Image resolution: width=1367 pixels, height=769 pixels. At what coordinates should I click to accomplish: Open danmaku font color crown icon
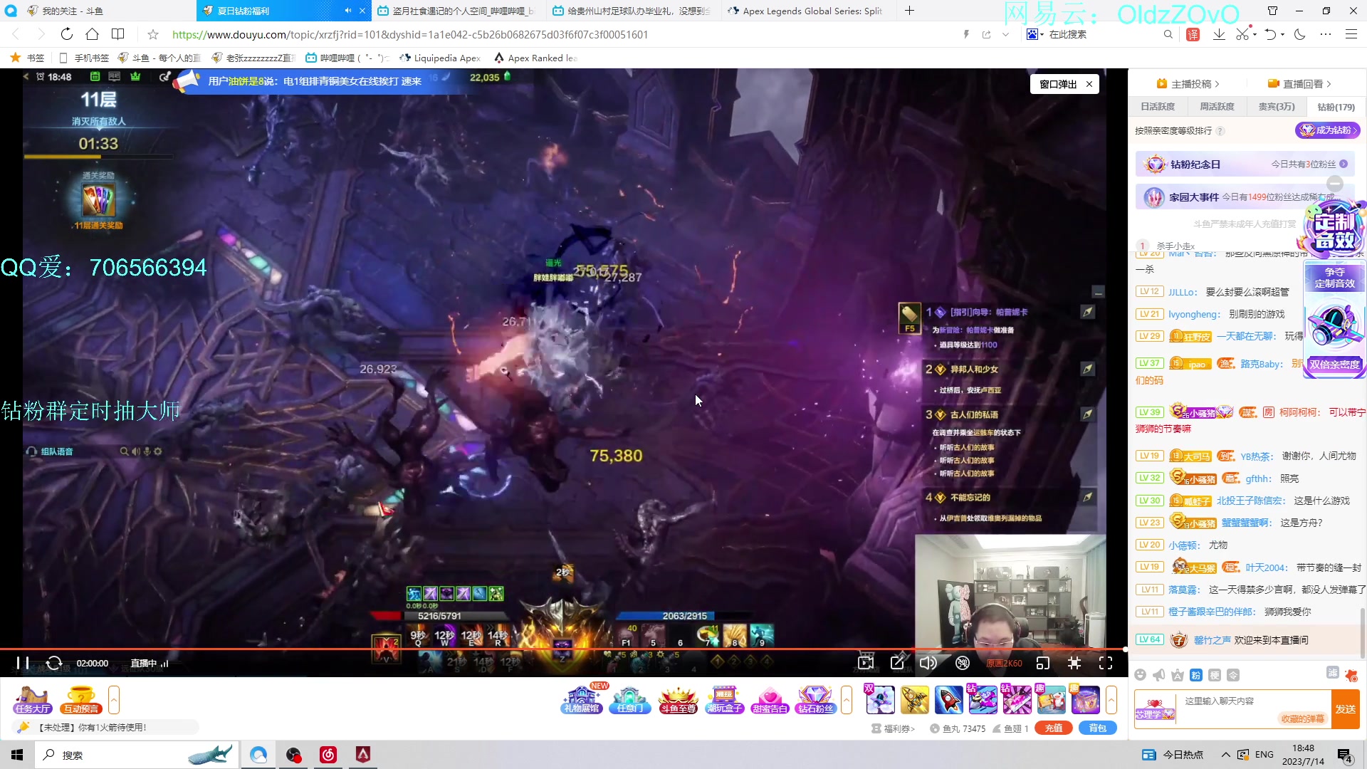tap(1178, 675)
